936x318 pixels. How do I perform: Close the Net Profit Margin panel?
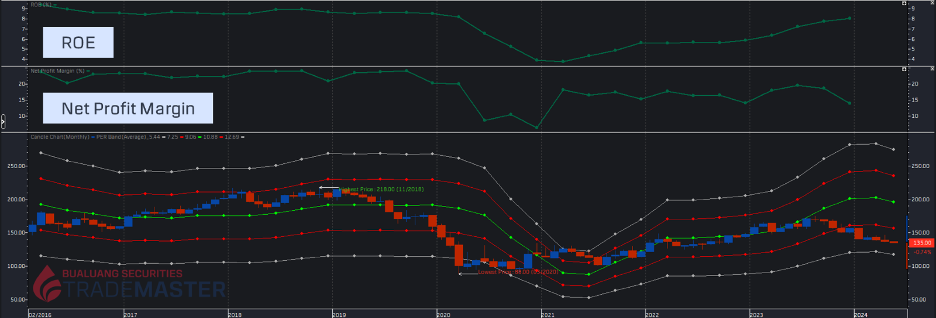pyautogui.click(x=932, y=69)
